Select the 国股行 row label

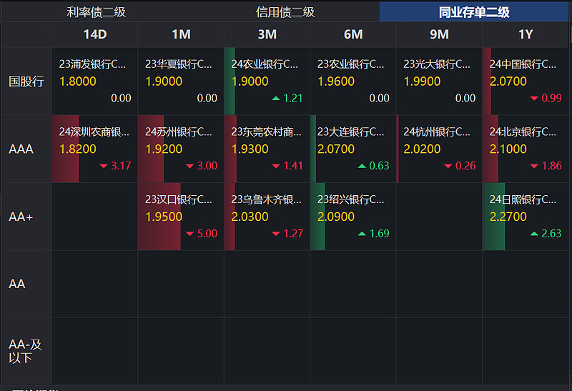26,81
